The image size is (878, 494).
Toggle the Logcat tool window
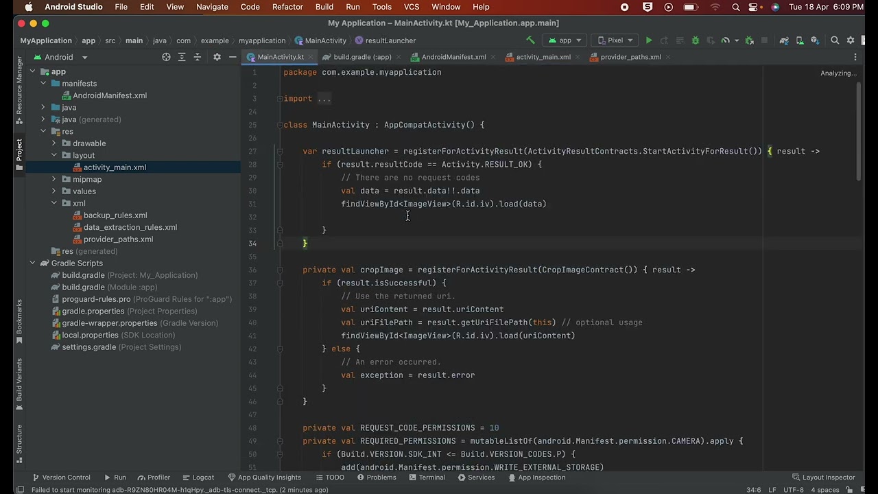pyautogui.click(x=198, y=478)
